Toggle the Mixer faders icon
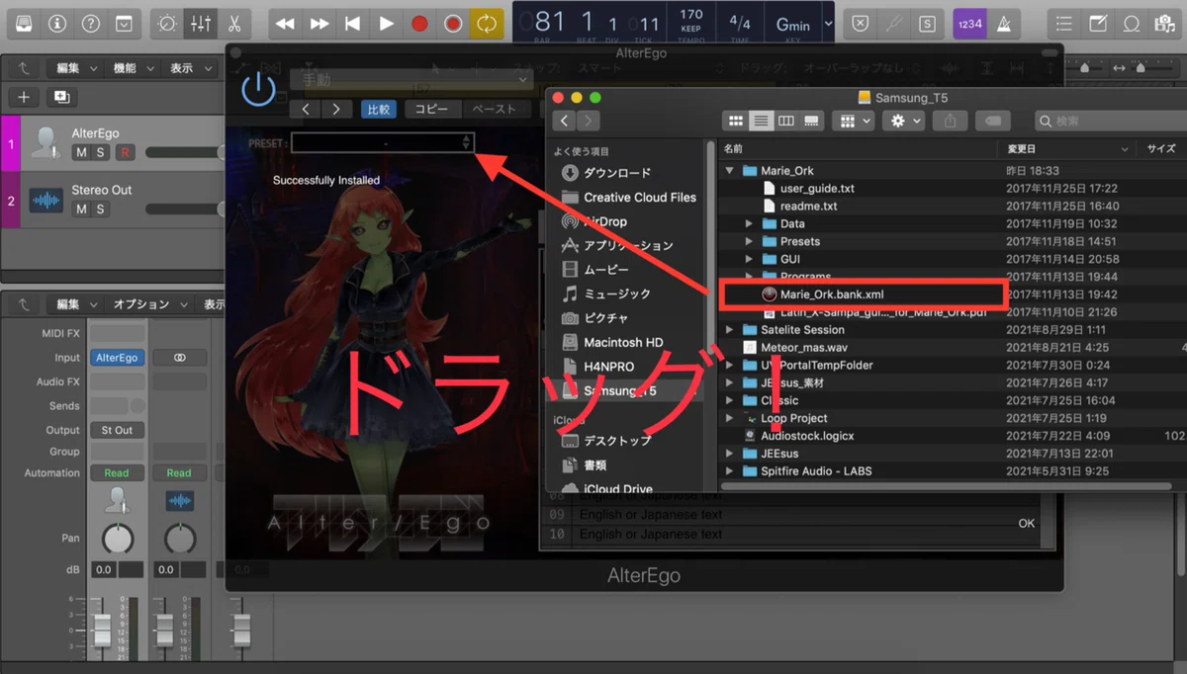Viewport: 1187px width, 674px height. pyautogui.click(x=201, y=23)
